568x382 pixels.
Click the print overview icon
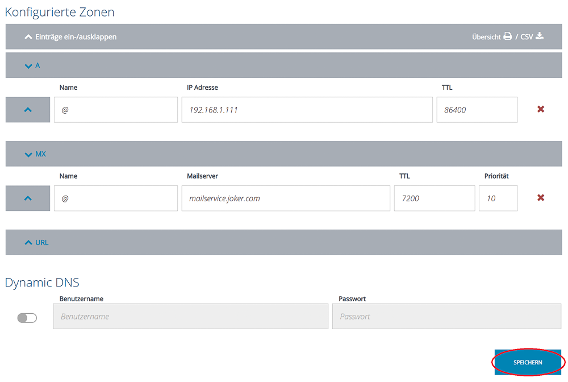point(507,36)
